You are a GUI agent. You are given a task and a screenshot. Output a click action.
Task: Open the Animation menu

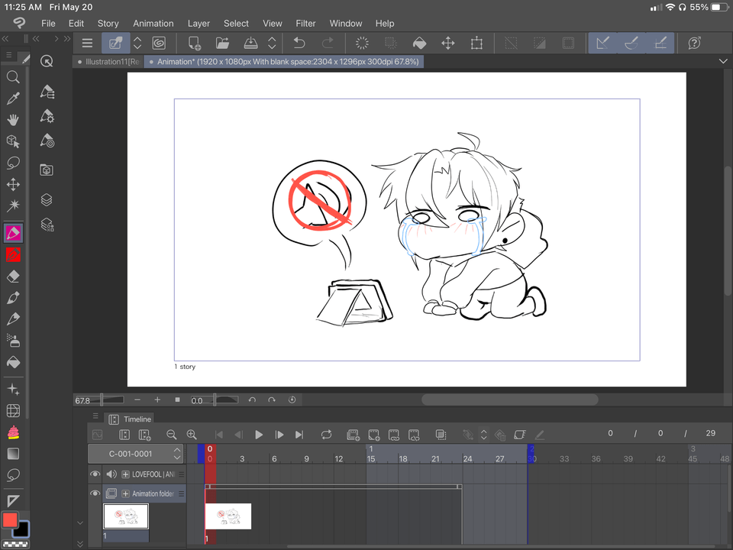tap(153, 24)
